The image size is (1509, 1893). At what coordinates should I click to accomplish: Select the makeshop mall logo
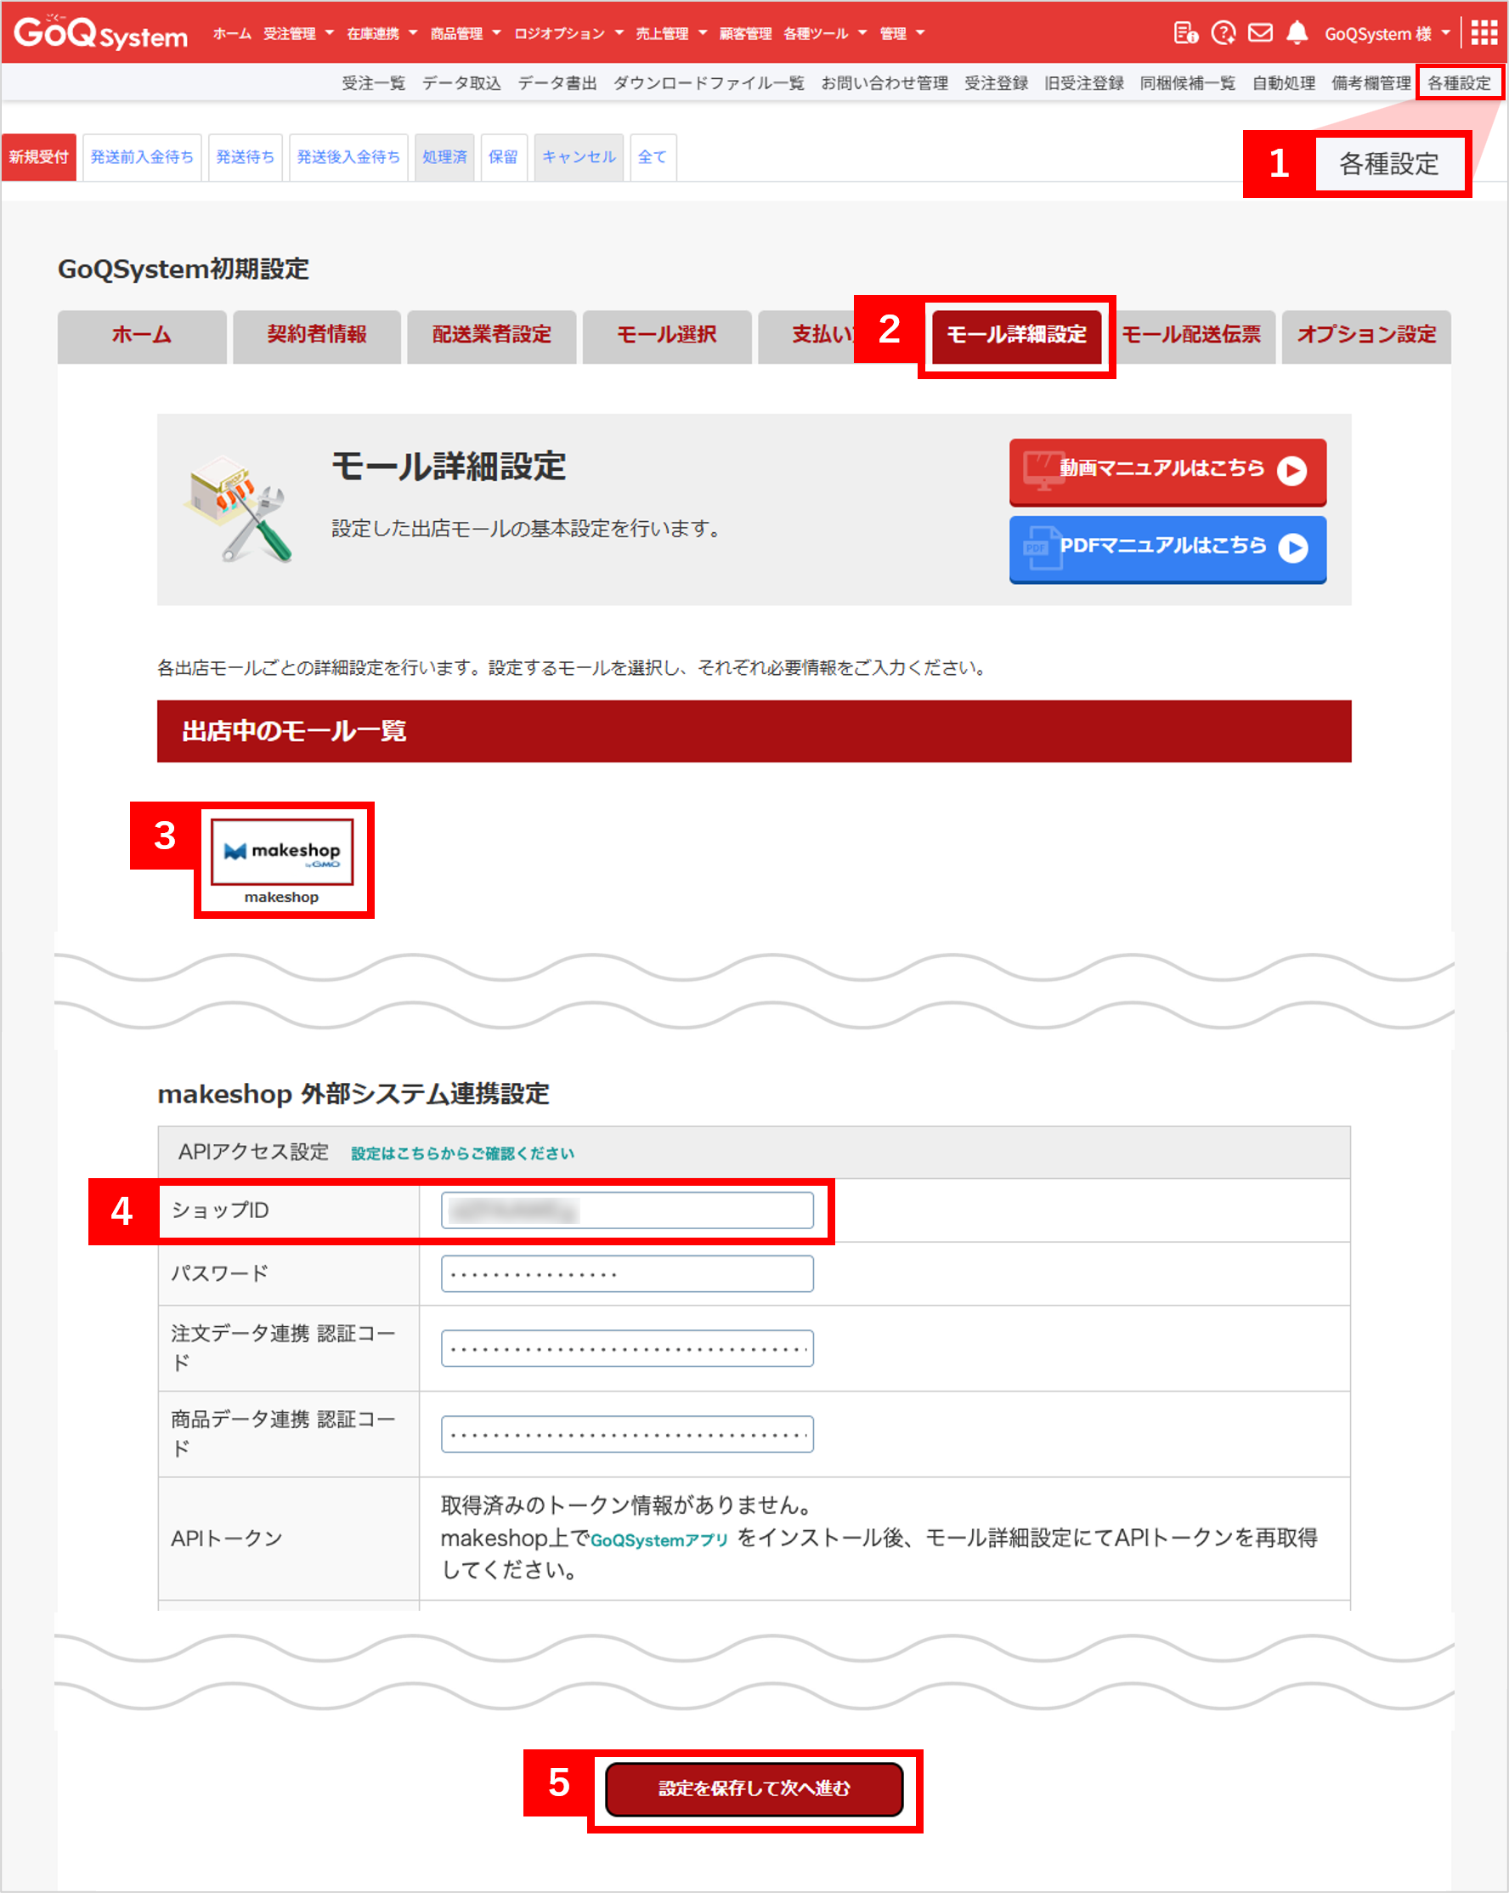pyautogui.click(x=282, y=852)
